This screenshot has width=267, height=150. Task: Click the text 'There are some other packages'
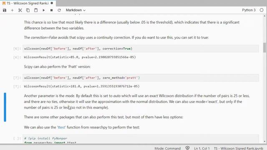coord(103,117)
